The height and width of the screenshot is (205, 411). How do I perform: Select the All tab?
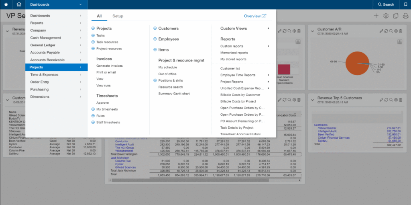coord(100,16)
